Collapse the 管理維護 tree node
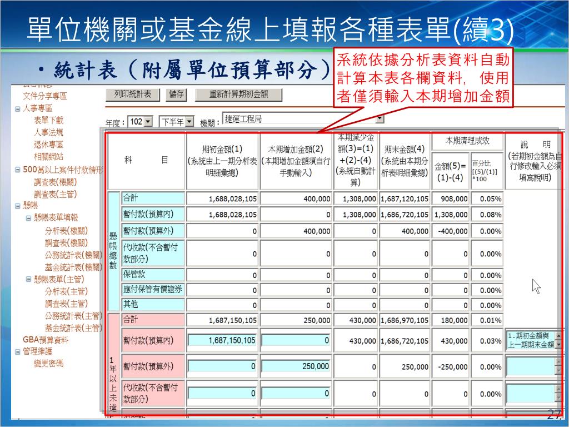 [x=17, y=351]
